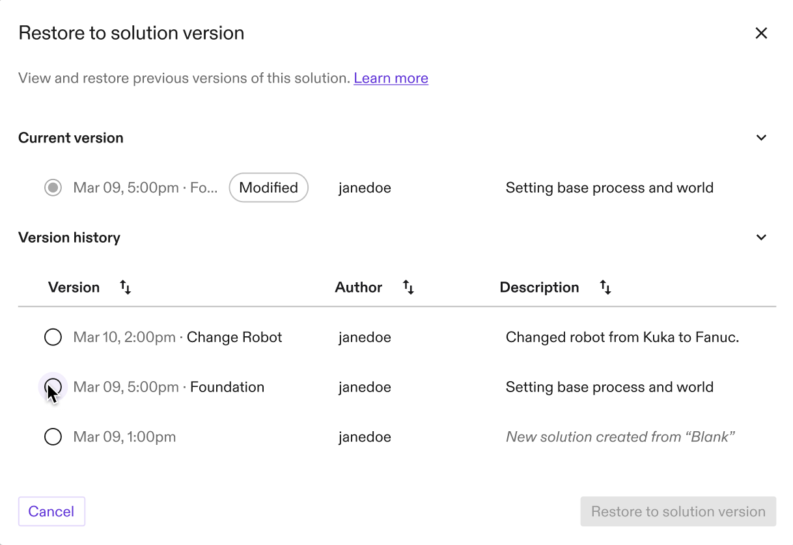
Task: Click the Cancel button
Action: click(51, 511)
